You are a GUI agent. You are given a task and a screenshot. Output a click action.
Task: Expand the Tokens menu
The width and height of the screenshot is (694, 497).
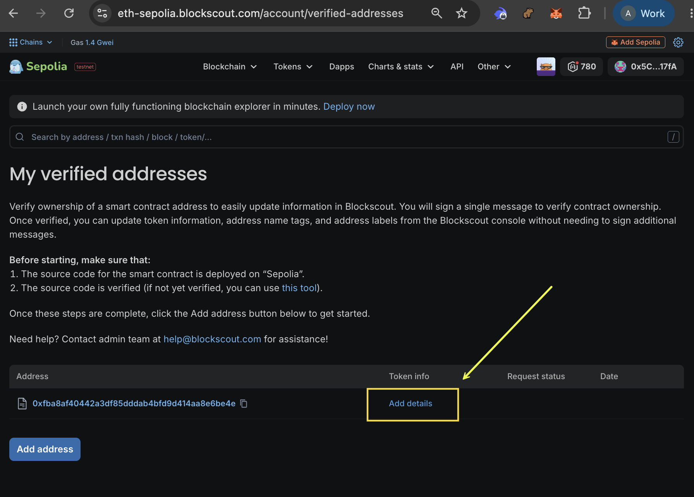pyautogui.click(x=293, y=67)
